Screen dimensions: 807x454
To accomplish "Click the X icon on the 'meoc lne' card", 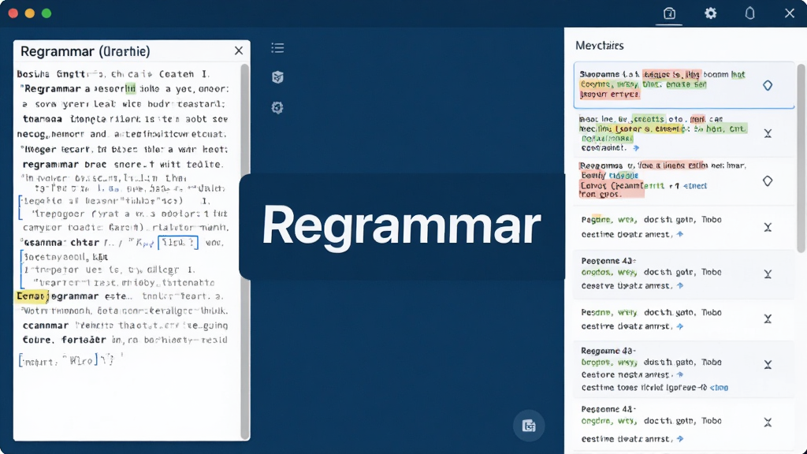I will 768,133.
